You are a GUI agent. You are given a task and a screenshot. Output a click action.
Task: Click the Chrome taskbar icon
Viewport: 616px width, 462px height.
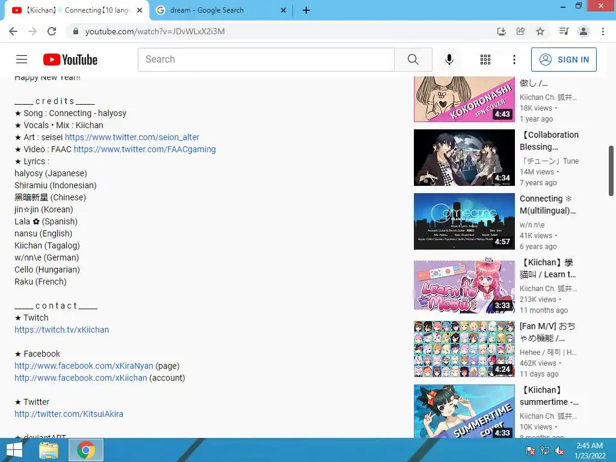click(86, 450)
